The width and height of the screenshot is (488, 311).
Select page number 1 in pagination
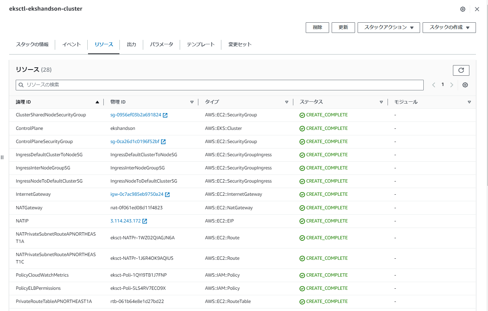coord(443,85)
